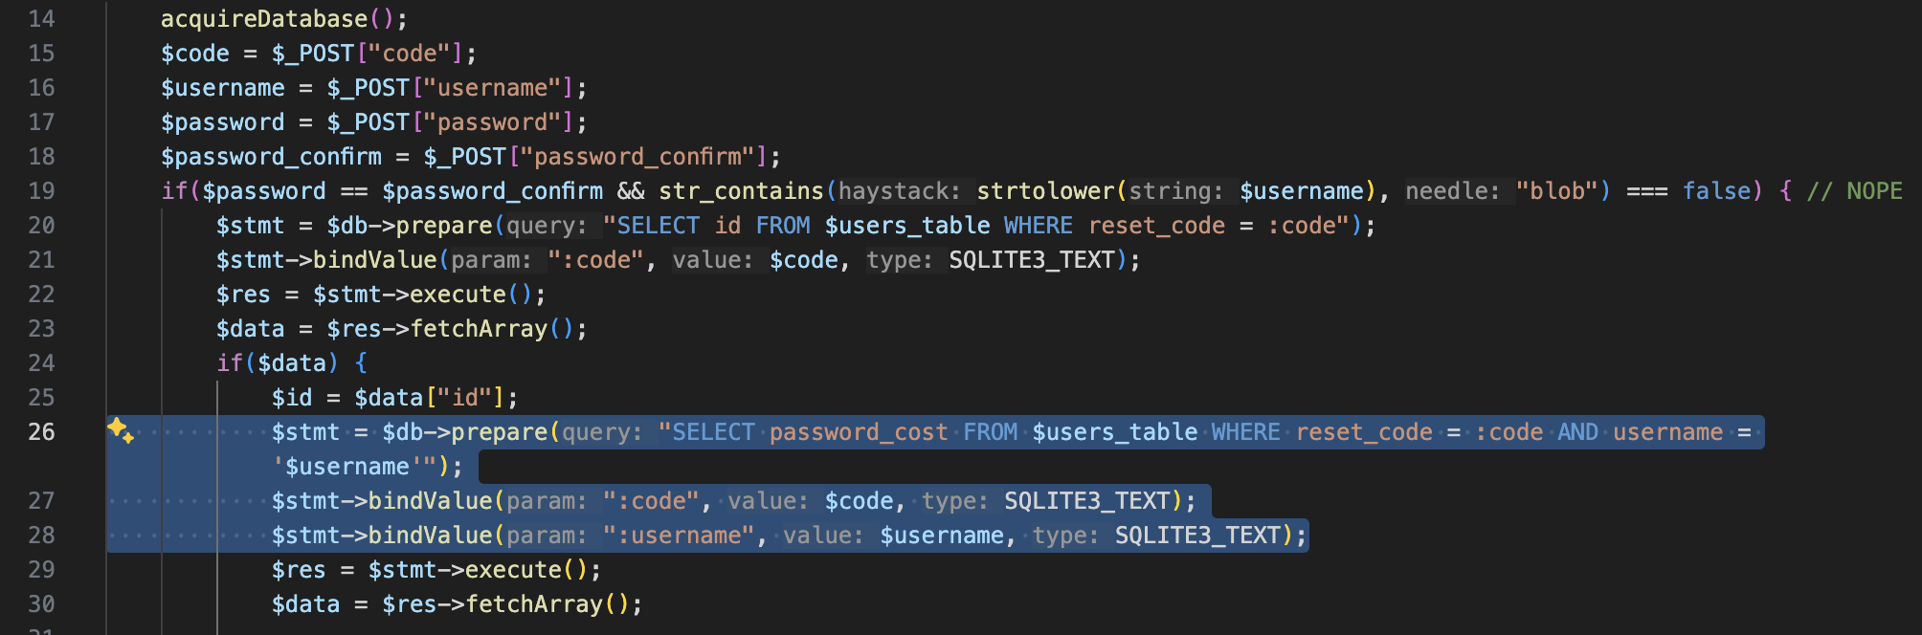
Task: Select line number 30 in the gutter
Action: [41, 604]
